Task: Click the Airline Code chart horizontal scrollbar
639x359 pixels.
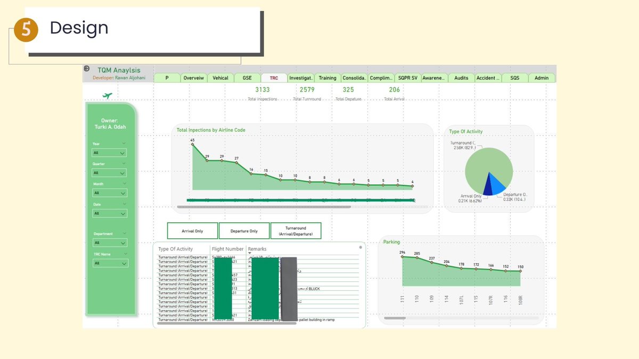Action: point(264,206)
